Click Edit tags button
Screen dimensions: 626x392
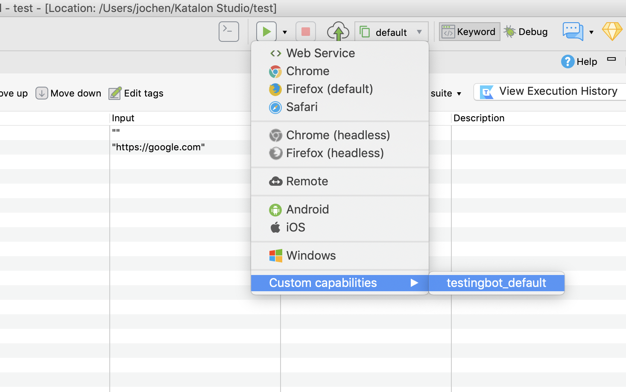136,93
